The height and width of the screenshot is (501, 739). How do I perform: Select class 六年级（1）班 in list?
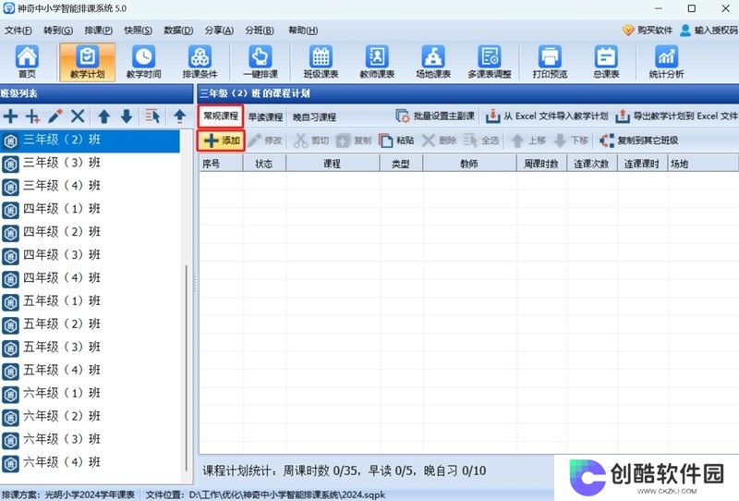coord(90,394)
